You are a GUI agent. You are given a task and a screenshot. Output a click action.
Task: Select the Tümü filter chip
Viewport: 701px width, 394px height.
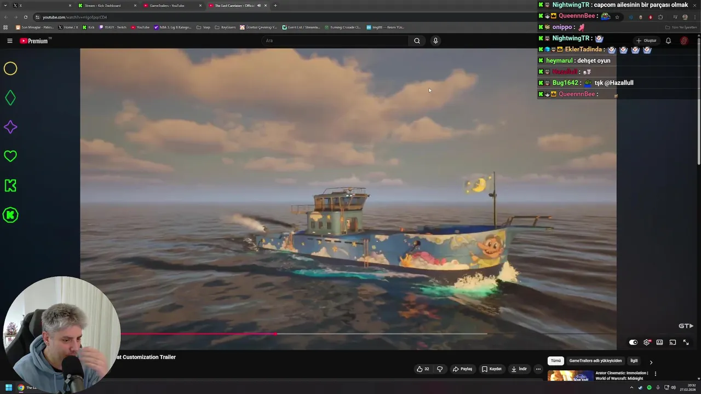[x=556, y=361]
